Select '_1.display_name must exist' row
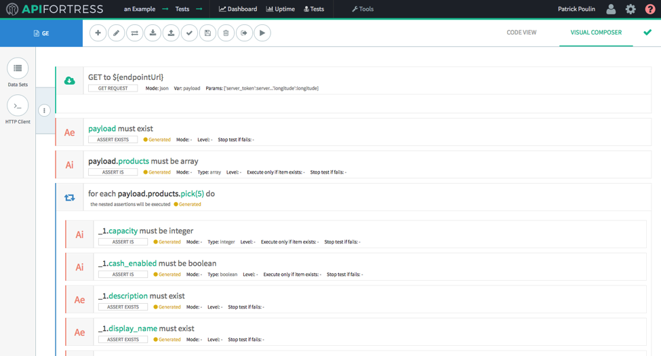 tap(356, 332)
